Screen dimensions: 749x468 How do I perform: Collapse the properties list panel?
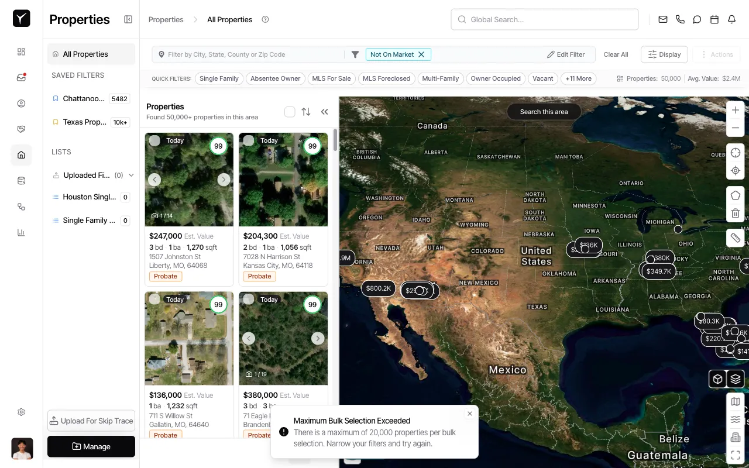(324, 112)
